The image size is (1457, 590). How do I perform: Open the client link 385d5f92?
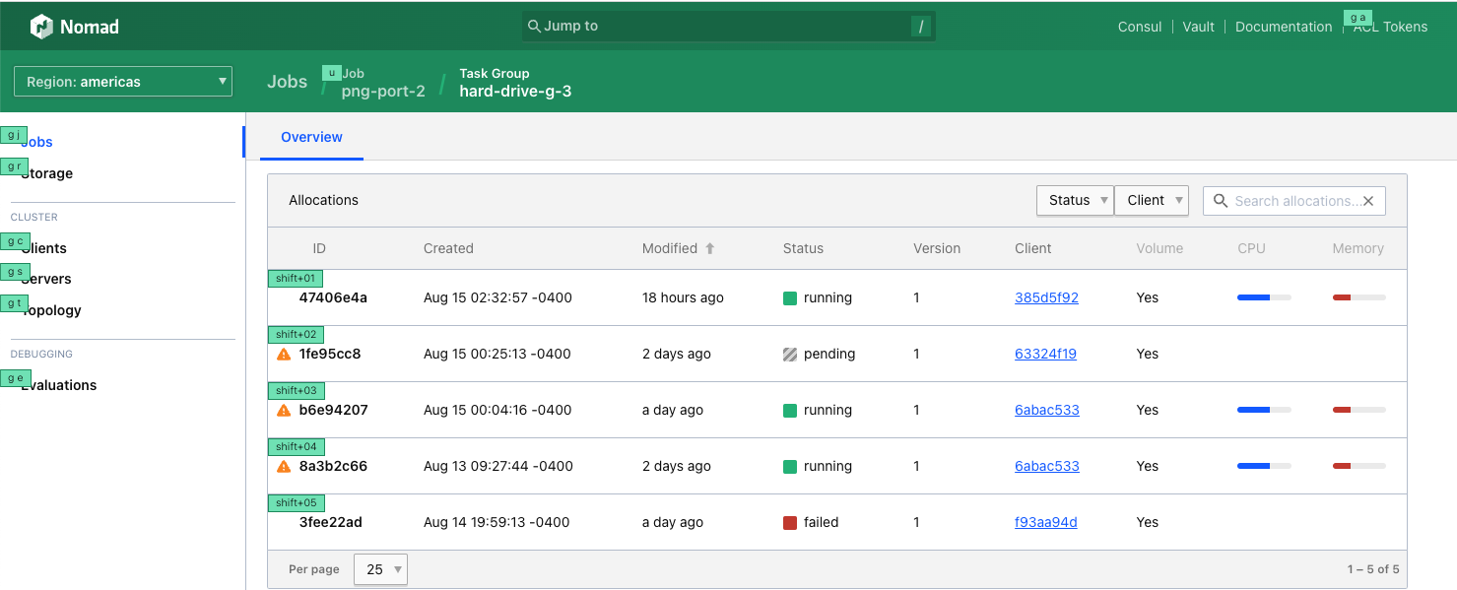(1045, 297)
